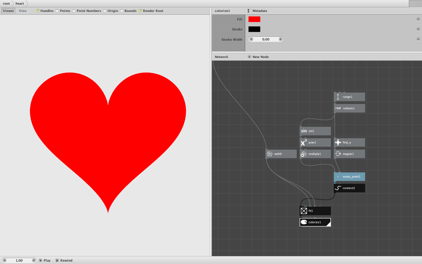Enable the Points checkbox
422x264 pixels.
pos(57,11)
